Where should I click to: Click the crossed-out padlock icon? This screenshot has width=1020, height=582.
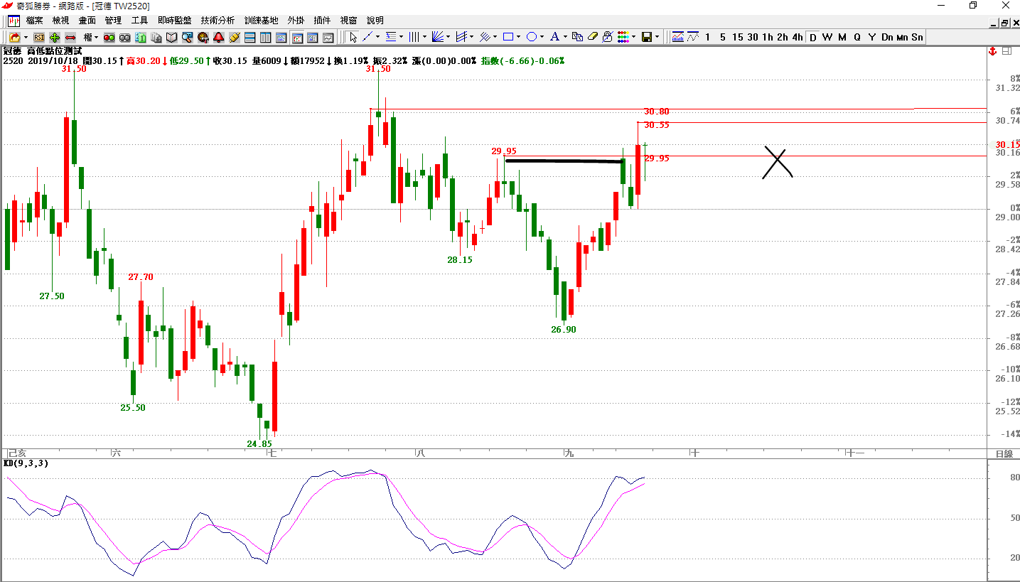607,37
